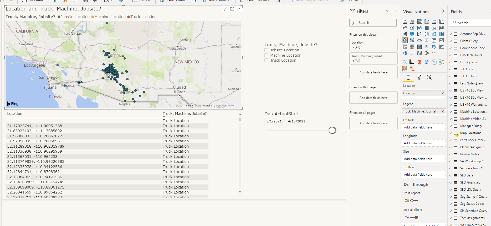Screen dimensions: 491x226
Task: Switch to the Format paint roller tab
Action: [419, 77]
